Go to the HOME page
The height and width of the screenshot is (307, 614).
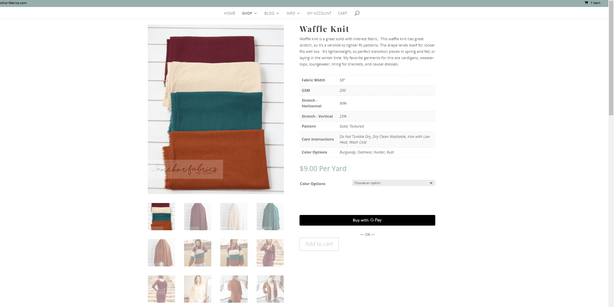pos(230,13)
